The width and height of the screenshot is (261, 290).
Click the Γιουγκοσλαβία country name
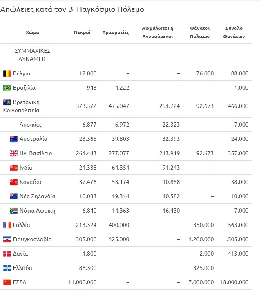(33, 239)
